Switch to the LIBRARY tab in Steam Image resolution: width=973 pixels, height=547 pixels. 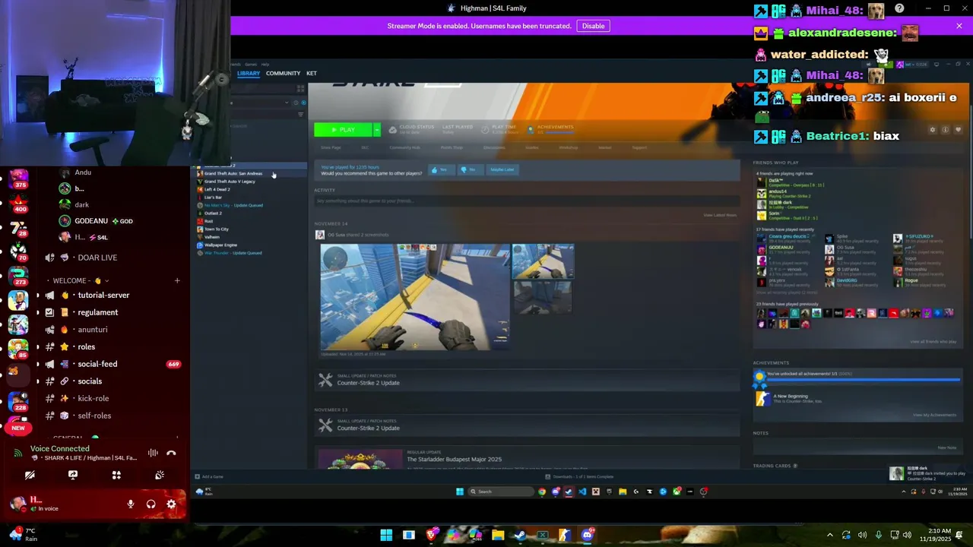(x=248, y=73)
